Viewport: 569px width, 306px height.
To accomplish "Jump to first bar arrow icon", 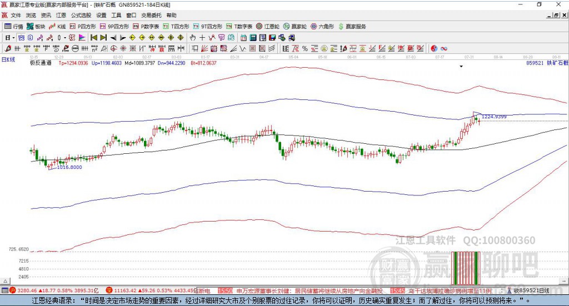I will point(94,37).
